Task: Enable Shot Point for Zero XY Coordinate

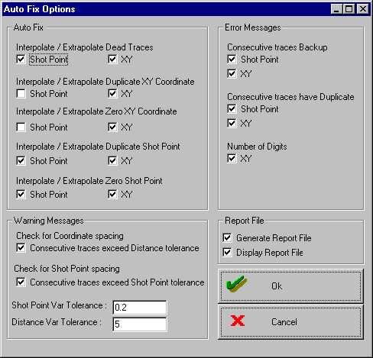Action: tap(21, 127)
